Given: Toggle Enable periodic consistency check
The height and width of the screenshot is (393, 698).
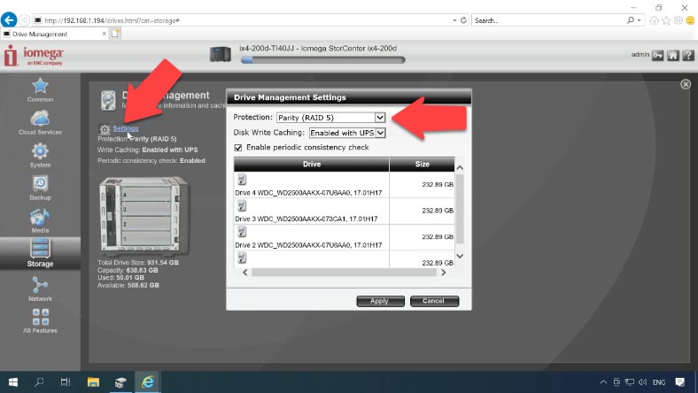Looking at the screenshot, I should [238, 148].
